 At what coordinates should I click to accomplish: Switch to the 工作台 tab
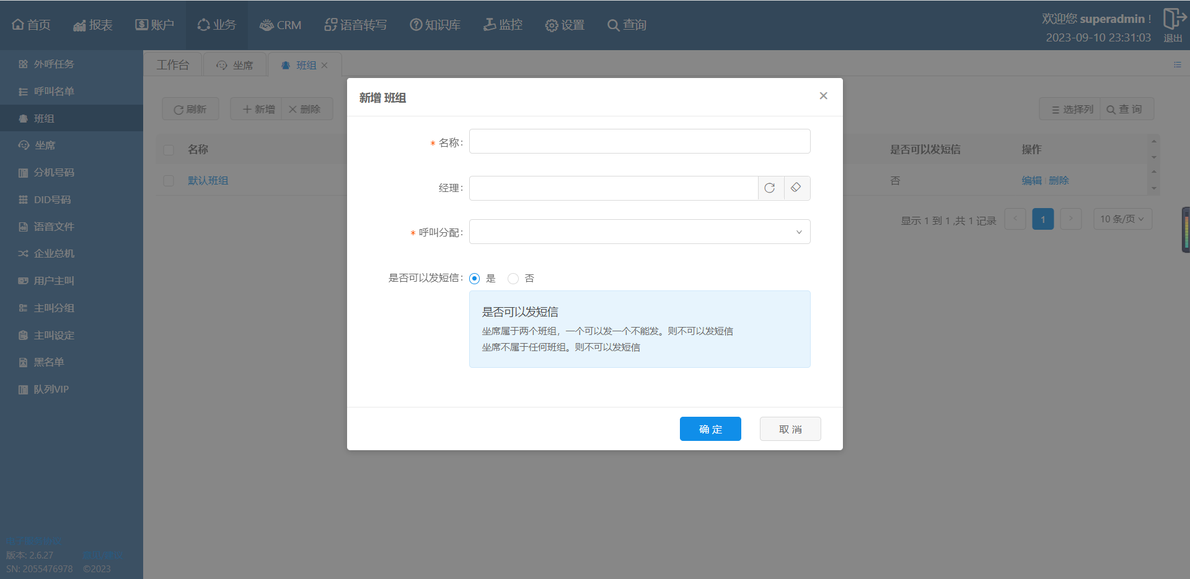click(x=173, y=65)
